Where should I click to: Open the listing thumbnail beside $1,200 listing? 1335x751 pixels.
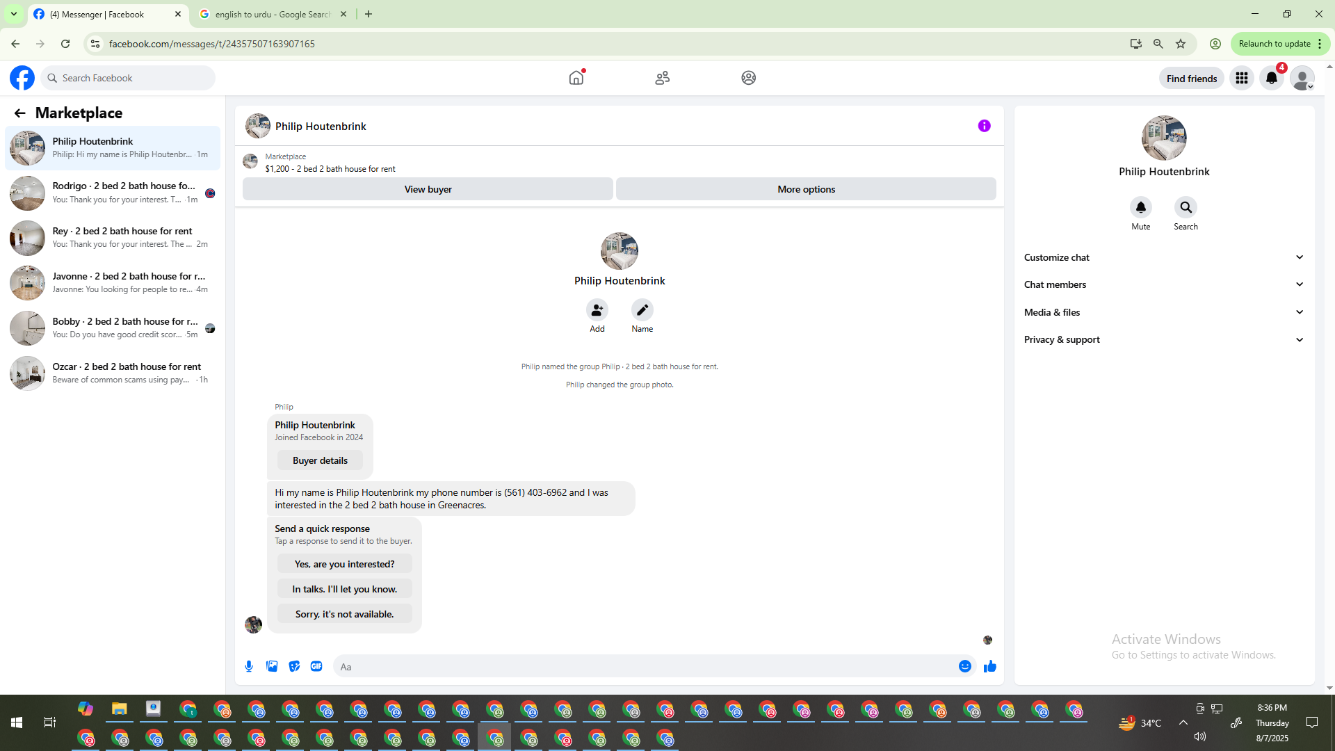250,162
